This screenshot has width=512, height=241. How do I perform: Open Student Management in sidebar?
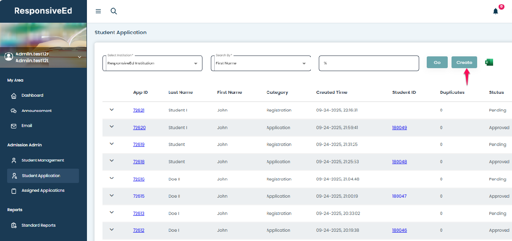pos(42,160)
